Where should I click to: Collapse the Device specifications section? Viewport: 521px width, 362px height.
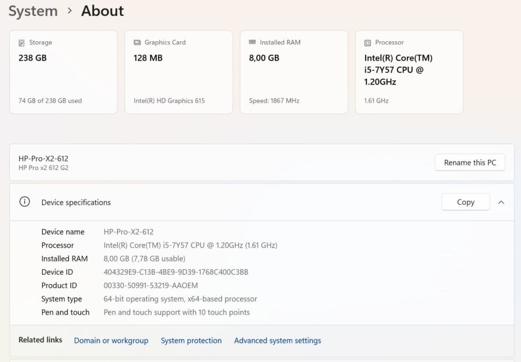tap(501, 202)
